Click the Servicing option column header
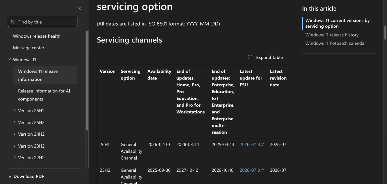Image resolution: width=387 pixels, height=184 pixels. click(131, 75)
